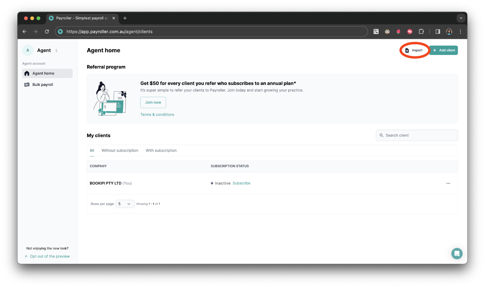Image resolution: width=485 pixels, height=287 pixels.
Task: Open a new browser tab
Action: (x=125, y=18)
